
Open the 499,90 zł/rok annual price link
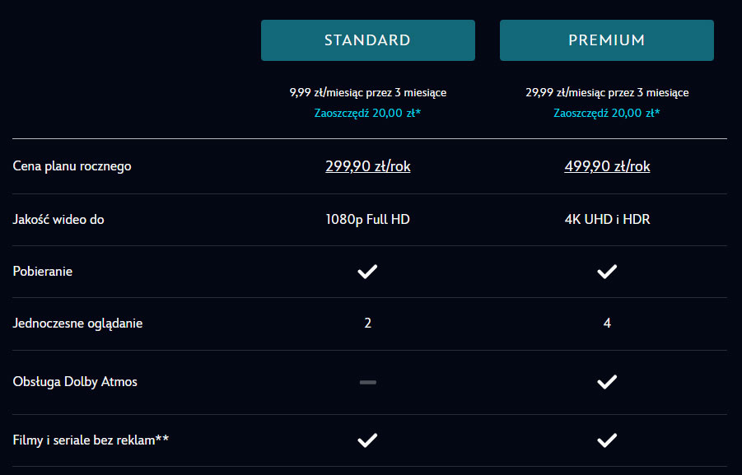point(607,166)
